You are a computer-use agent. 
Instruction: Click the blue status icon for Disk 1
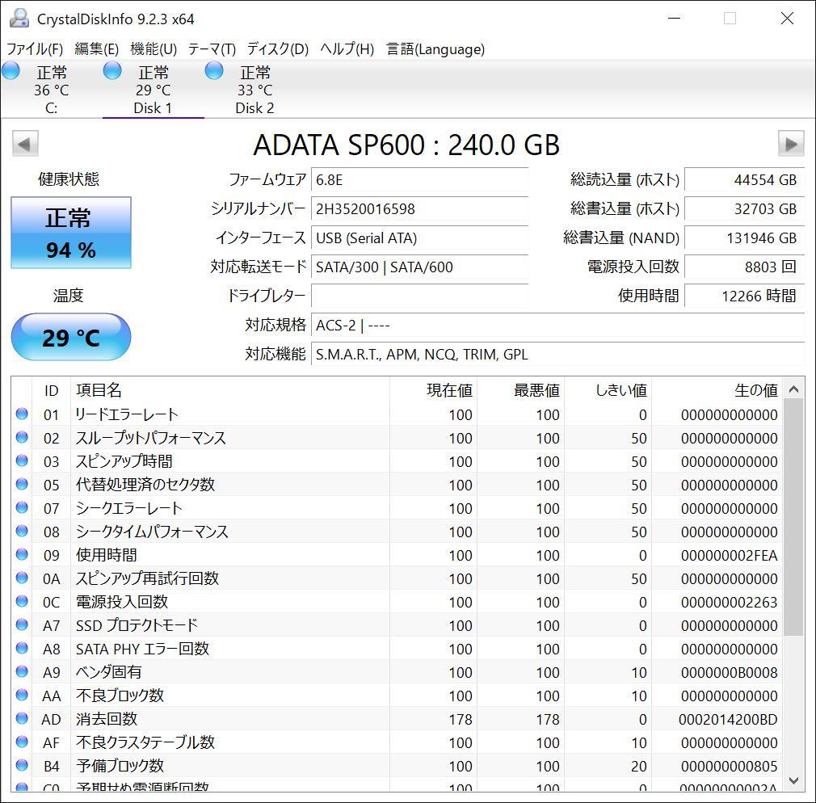coord(111,70)
